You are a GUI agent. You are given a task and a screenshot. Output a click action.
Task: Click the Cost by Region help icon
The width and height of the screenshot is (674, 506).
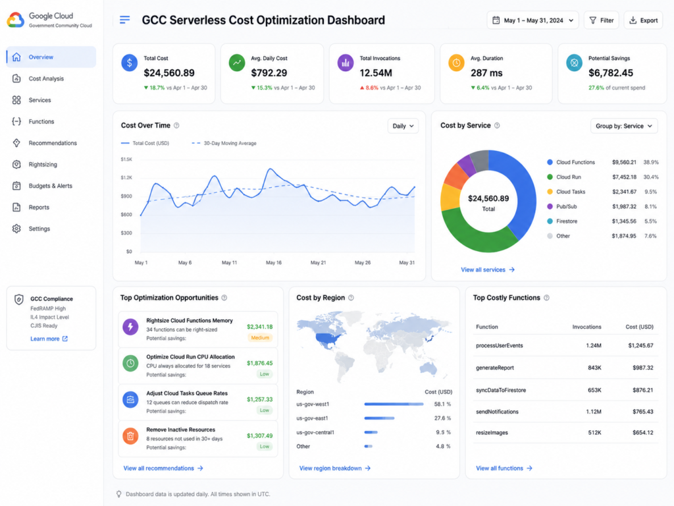351,298
